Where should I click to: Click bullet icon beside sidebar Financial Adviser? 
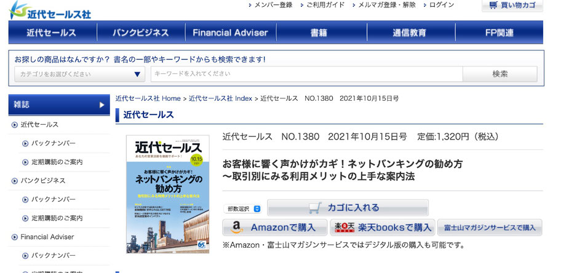tap(15, 237)
